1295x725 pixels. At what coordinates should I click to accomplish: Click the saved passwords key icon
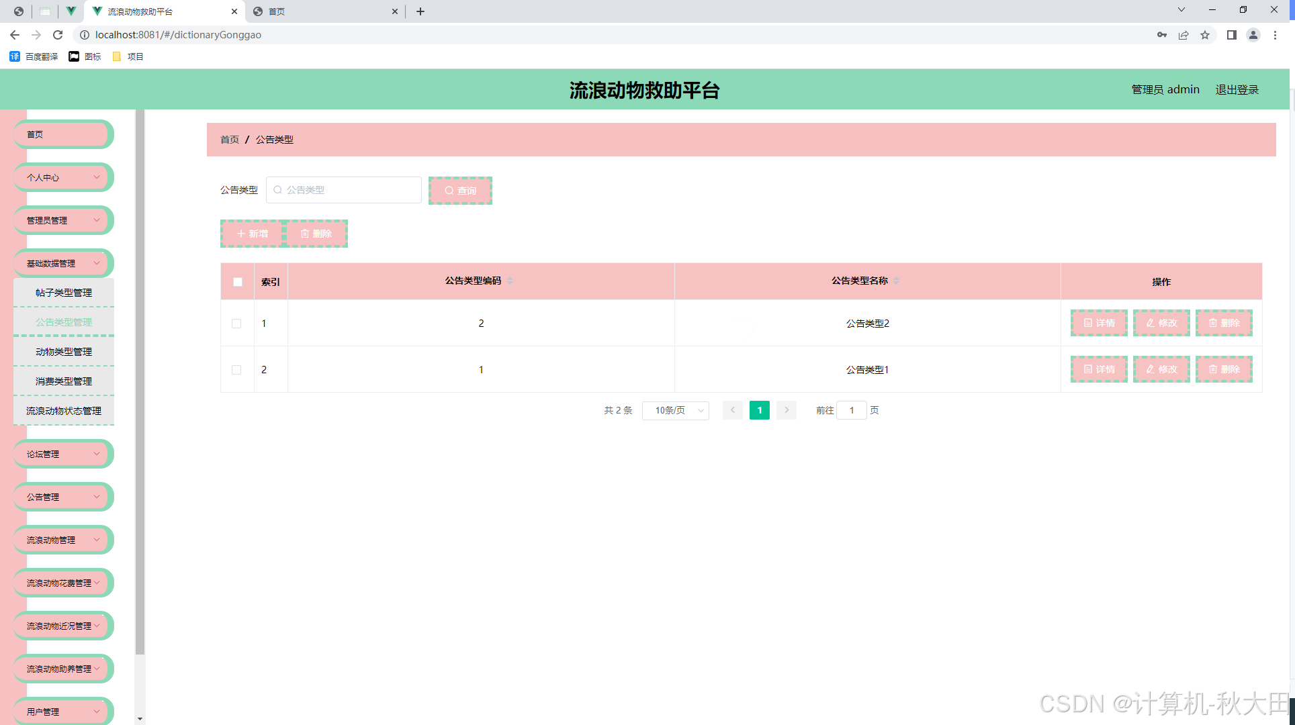(1161, 35)
